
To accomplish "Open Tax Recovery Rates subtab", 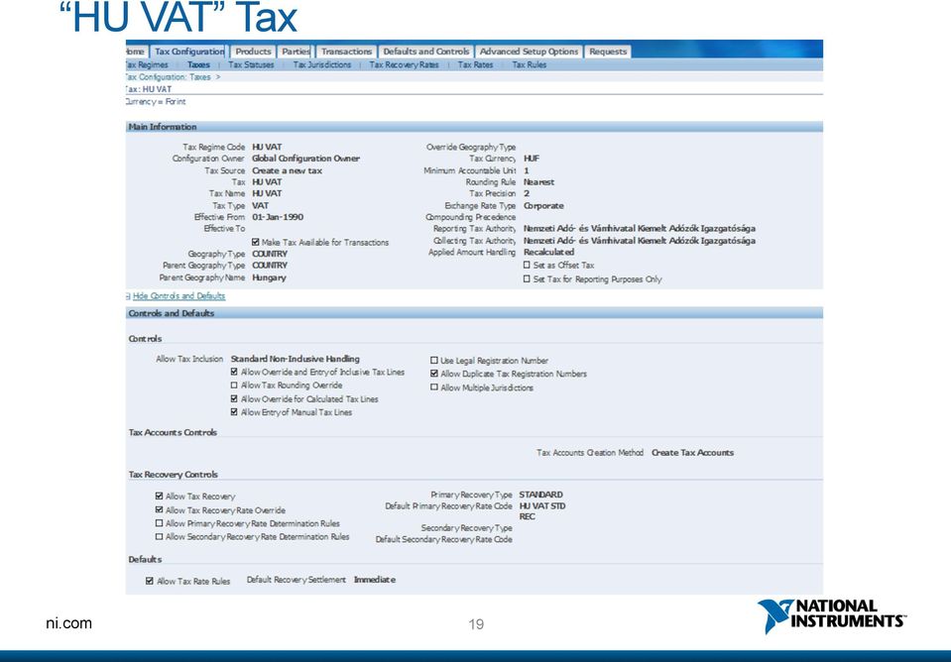I will pos(404,64).
